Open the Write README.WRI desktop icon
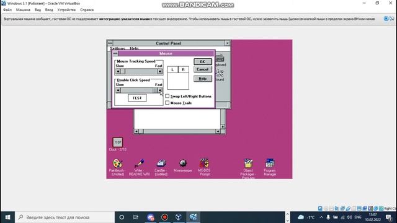This screenshot has height=223, width=397. 139,164
